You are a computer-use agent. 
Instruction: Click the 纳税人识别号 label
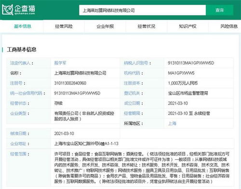(137, 63)
